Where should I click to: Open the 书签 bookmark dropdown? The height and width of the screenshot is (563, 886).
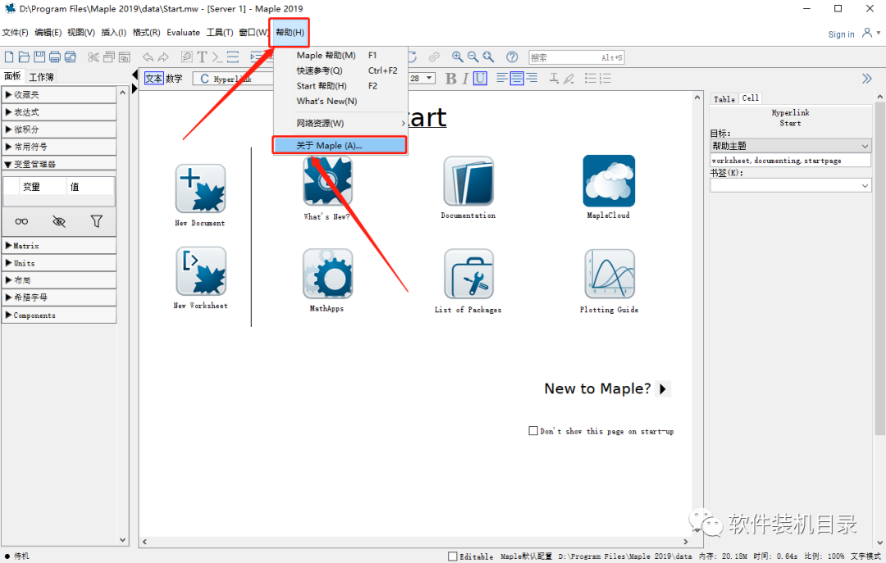(791, 185)
